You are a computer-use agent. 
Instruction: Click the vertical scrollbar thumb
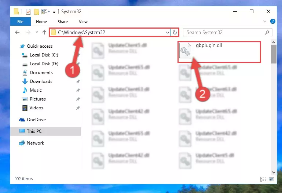(x=274, y=54)
